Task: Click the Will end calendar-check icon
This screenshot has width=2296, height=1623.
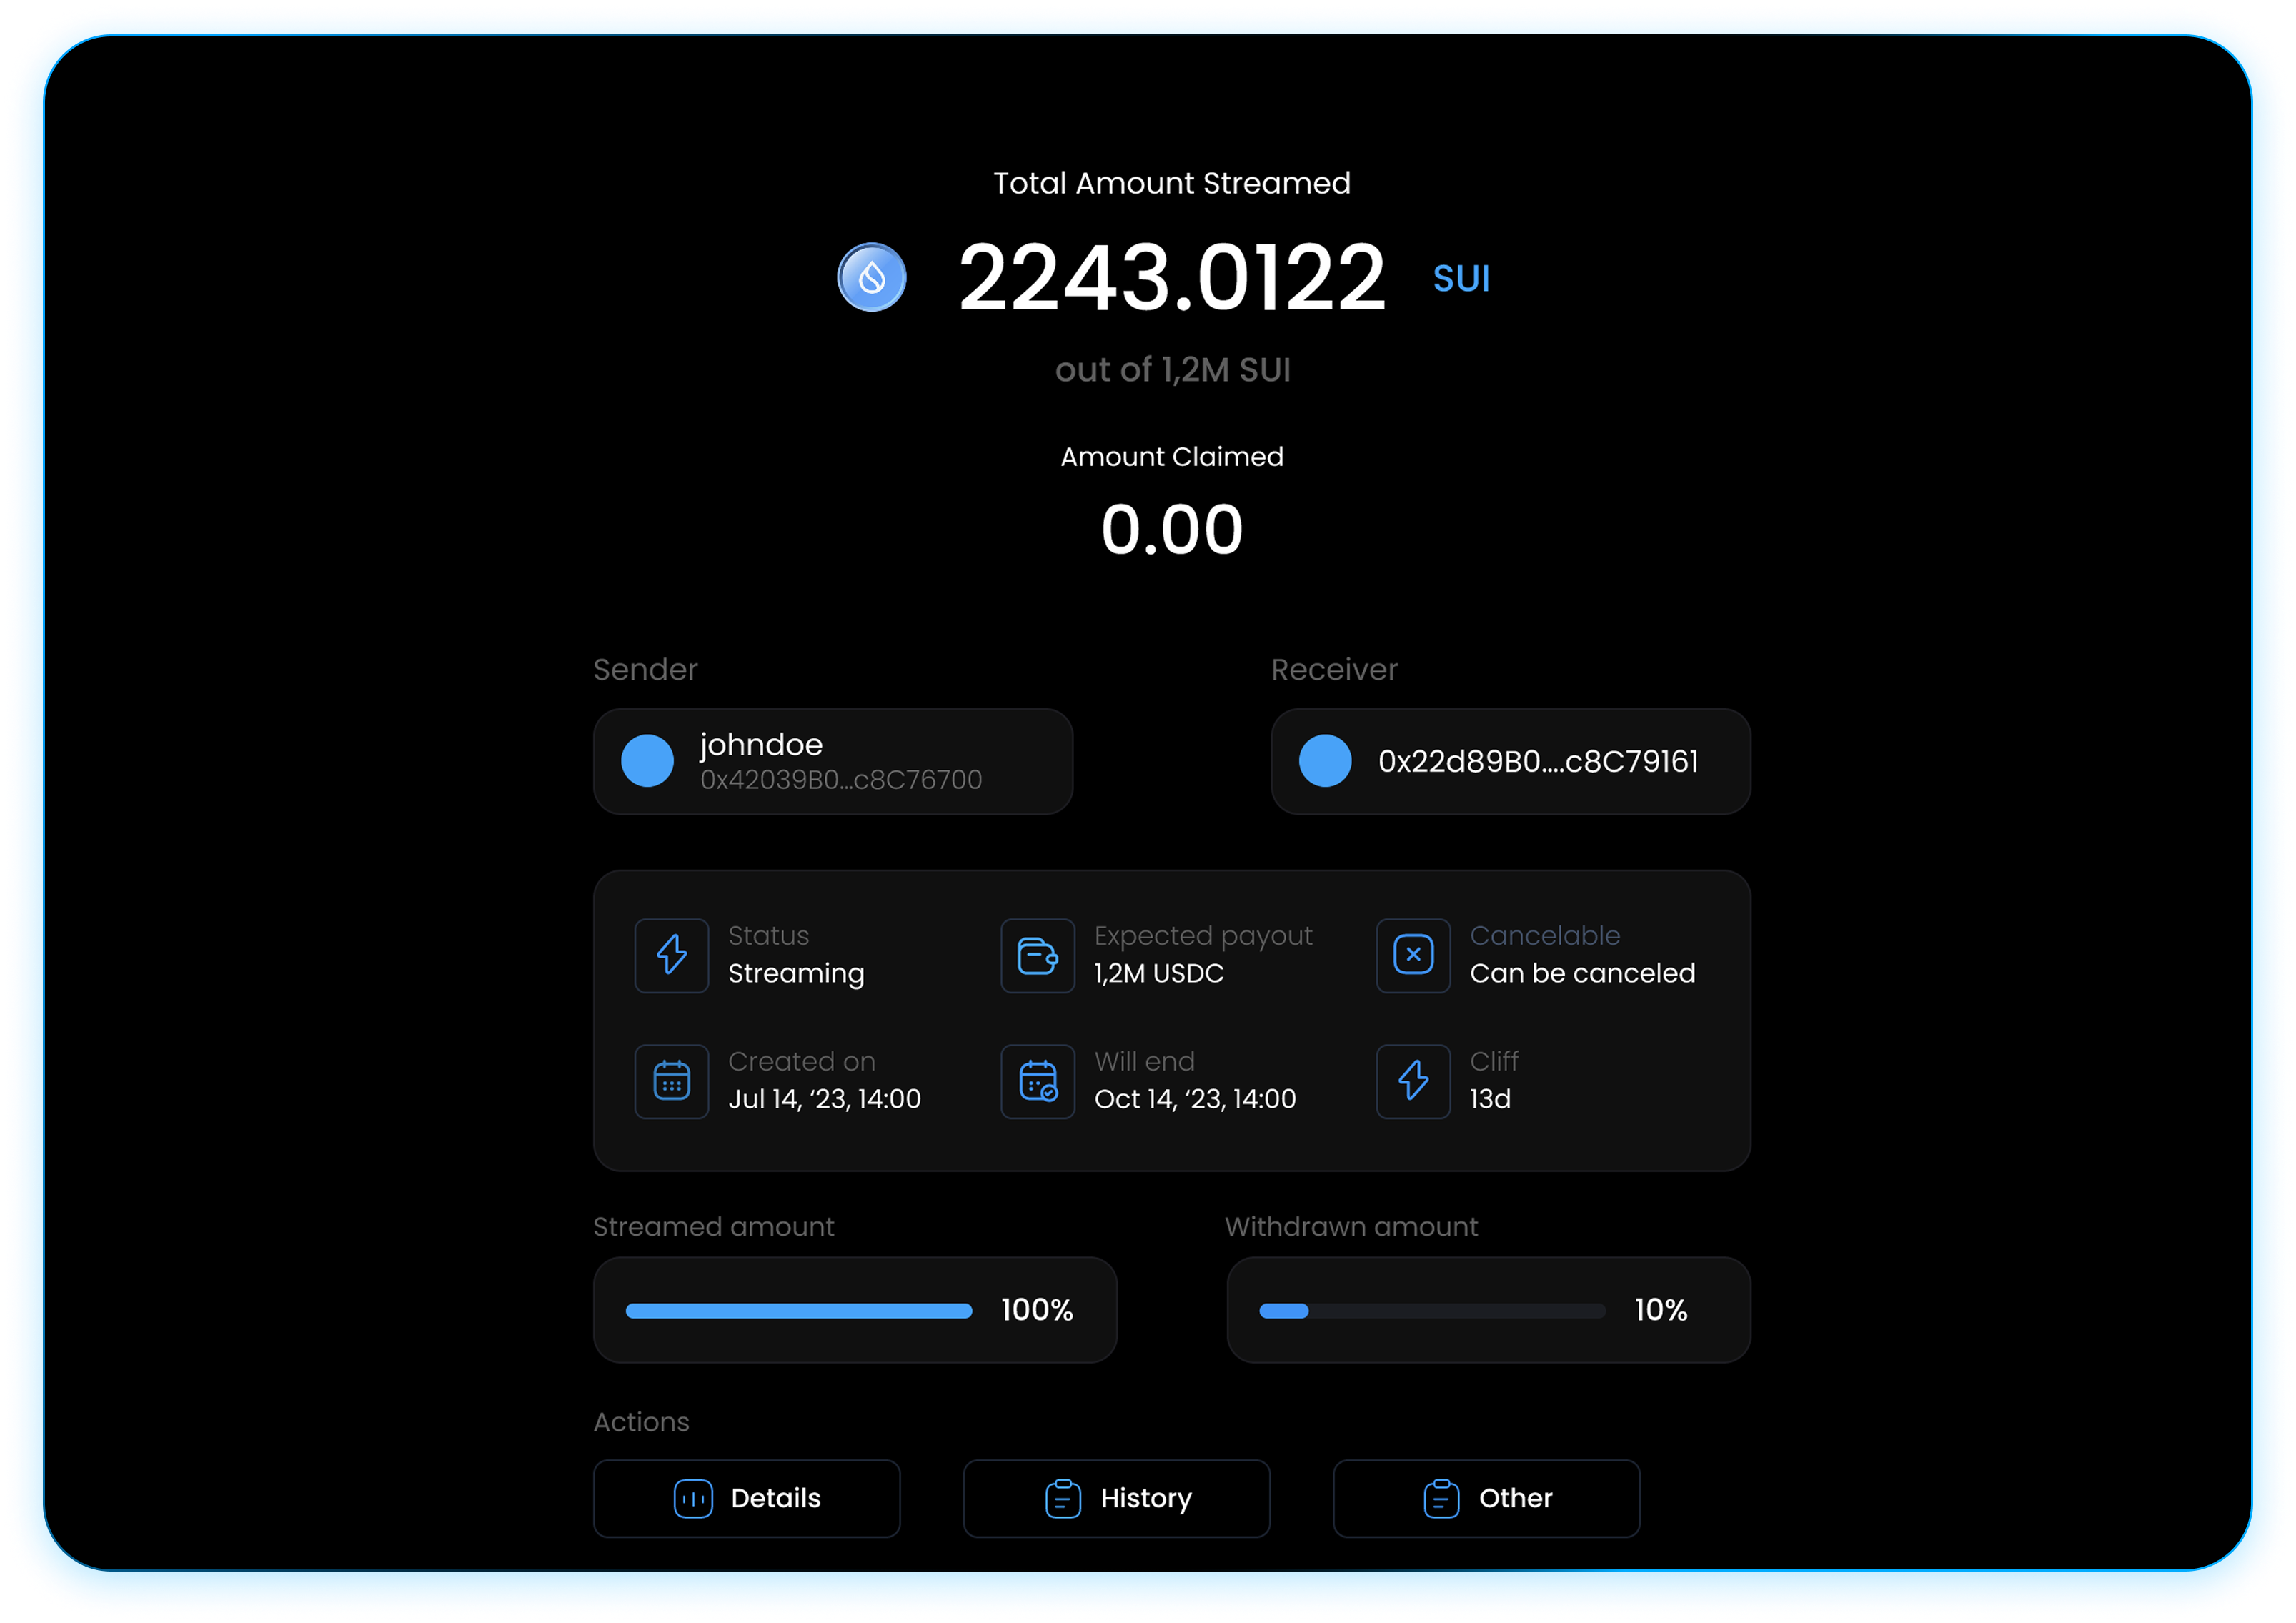Action: tap(1037, 1081)
